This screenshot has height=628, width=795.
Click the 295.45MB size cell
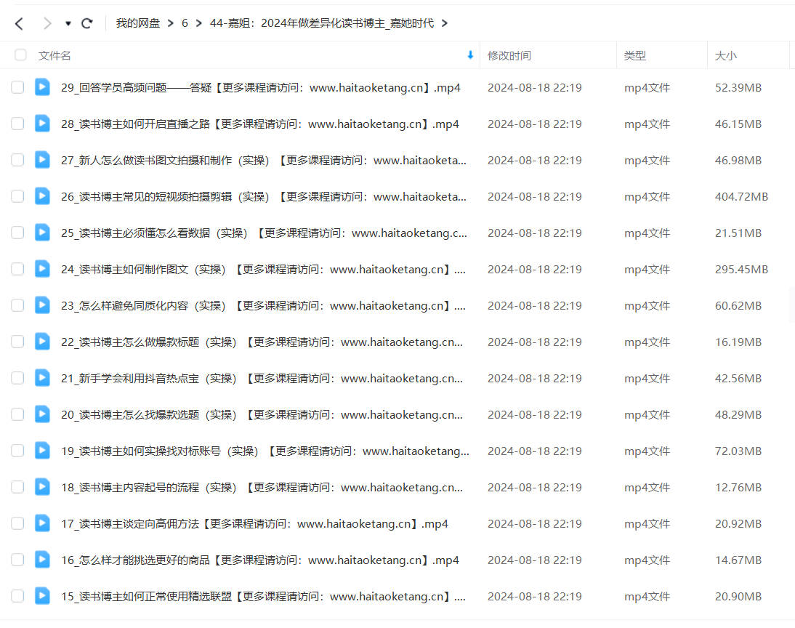point(741,270)
